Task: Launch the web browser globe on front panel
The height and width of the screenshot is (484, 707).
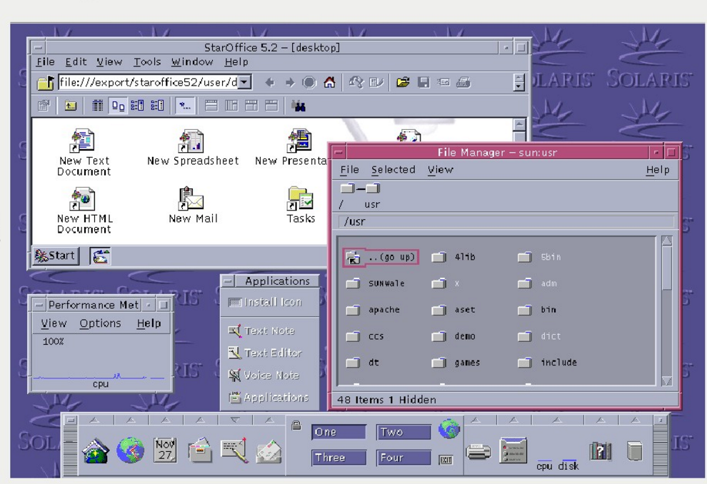Action: click(x=130, y=450)
